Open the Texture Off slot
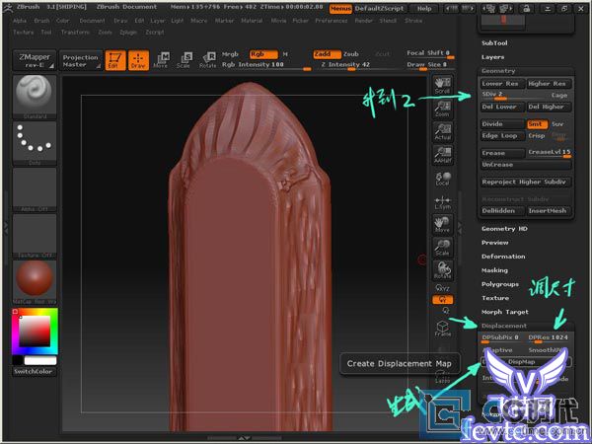Screen dimensions: 592x444 pyautogui.click(x=35, y=236)
